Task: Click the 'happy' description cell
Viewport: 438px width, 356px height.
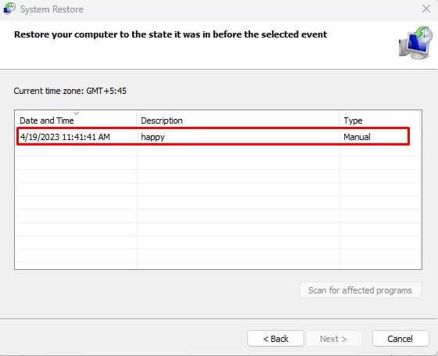Action: (153, 137)
